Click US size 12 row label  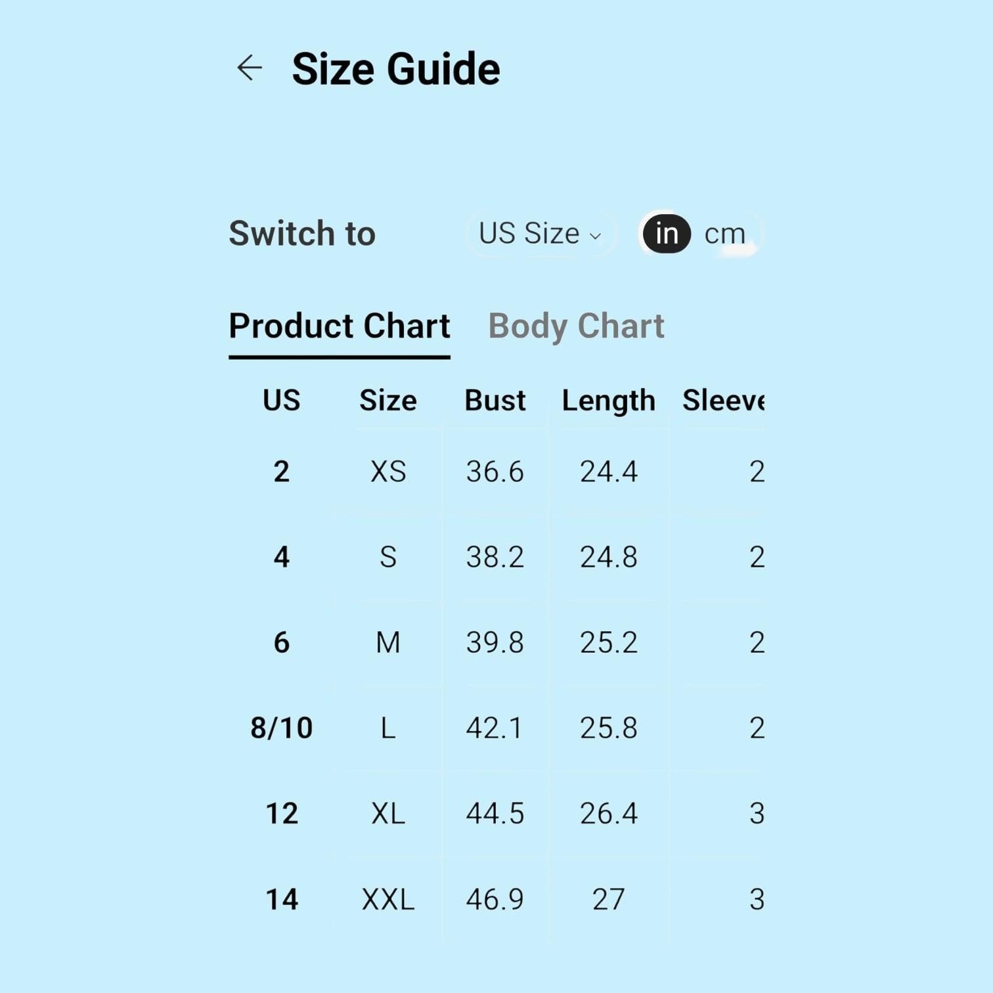pyautogui.click(x=282, y=814)
